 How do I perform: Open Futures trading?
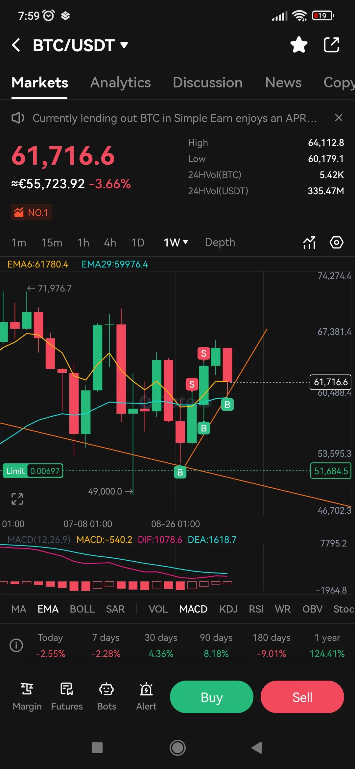pyautogui.click(x=67, y=697)
